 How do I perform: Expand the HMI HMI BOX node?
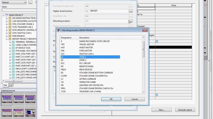7,36
